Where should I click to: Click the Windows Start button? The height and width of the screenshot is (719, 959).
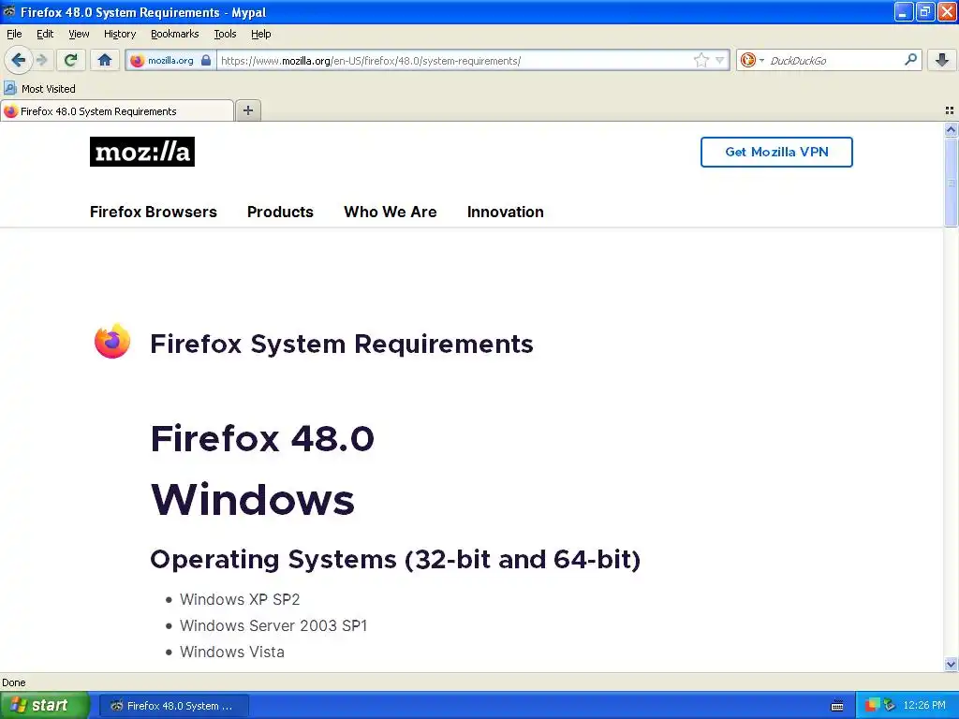(x=45, y=705)
